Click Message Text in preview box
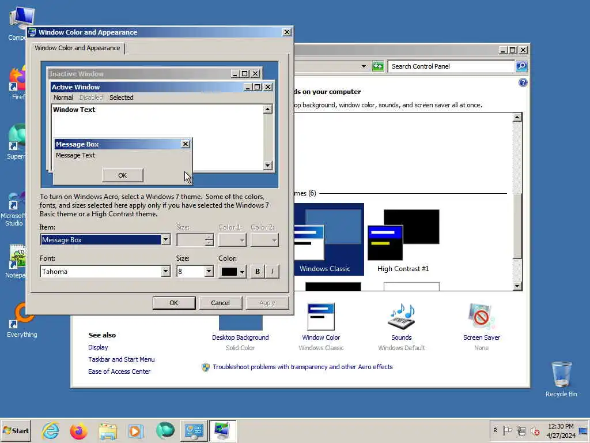 (75, 155)
